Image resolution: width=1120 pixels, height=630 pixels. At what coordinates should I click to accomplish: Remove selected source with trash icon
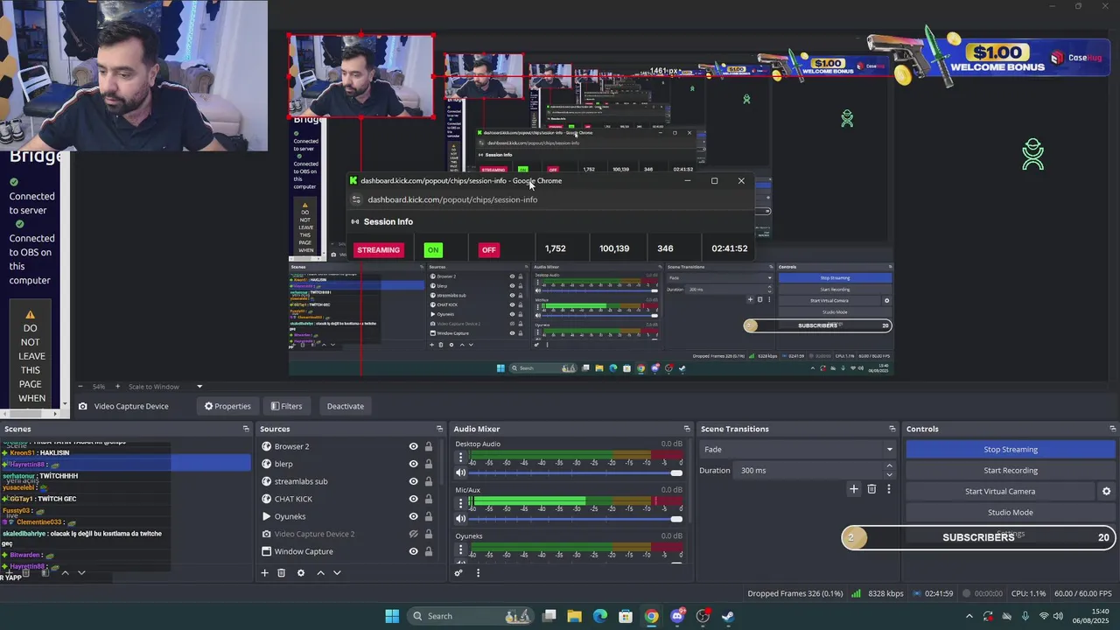click(281, 573)
